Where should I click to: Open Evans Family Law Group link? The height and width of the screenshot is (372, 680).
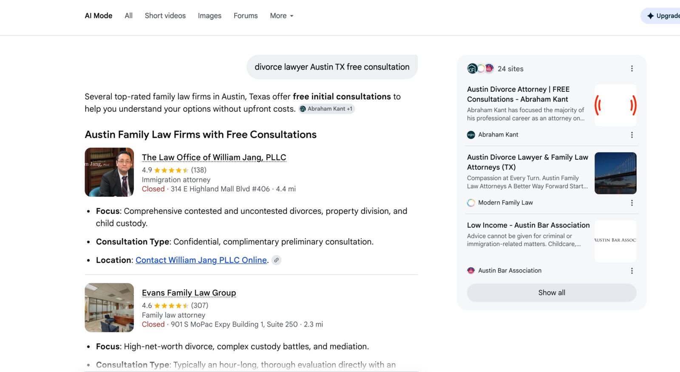[x=189, y=293]
